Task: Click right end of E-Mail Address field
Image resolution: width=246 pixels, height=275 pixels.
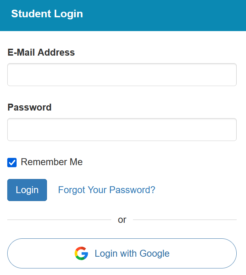Action: point(228,75)
